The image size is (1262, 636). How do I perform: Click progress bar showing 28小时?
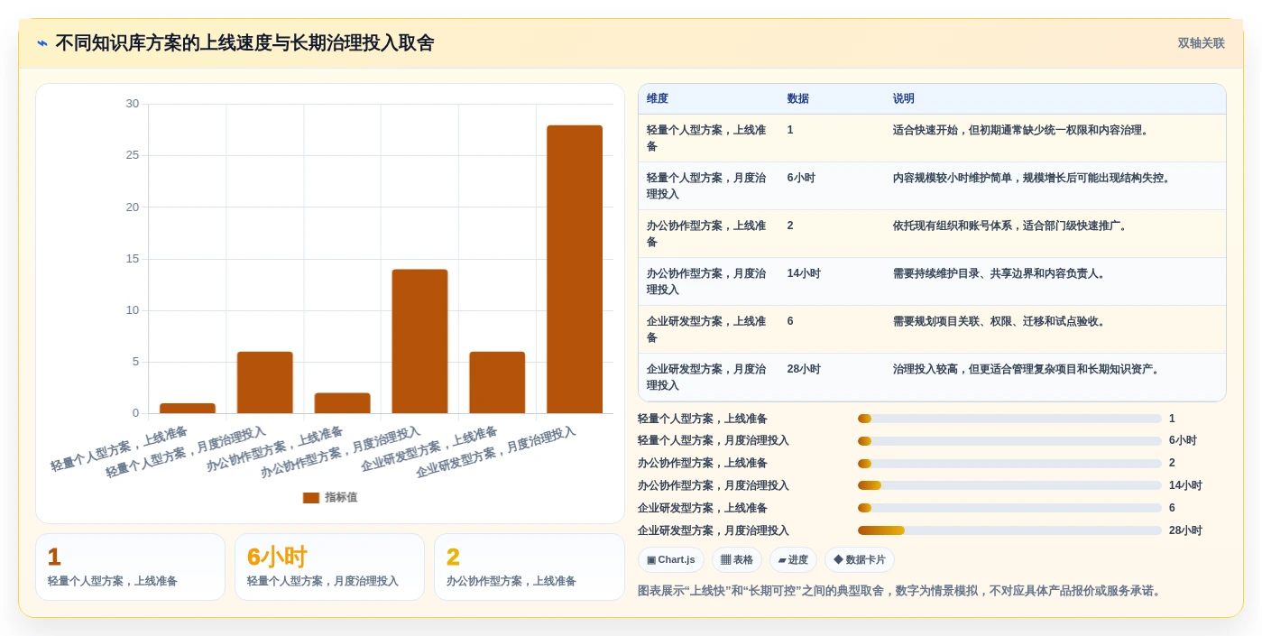[x=1009, y=530]
